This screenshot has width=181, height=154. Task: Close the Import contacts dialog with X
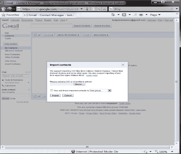123,65
